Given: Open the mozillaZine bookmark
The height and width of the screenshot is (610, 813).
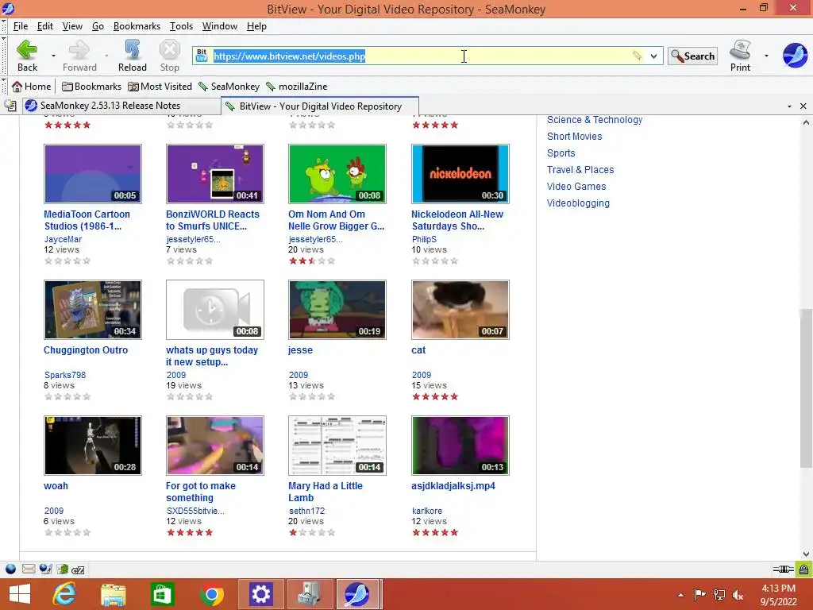Looking at the screenshot, I should [x=297, y=87].
